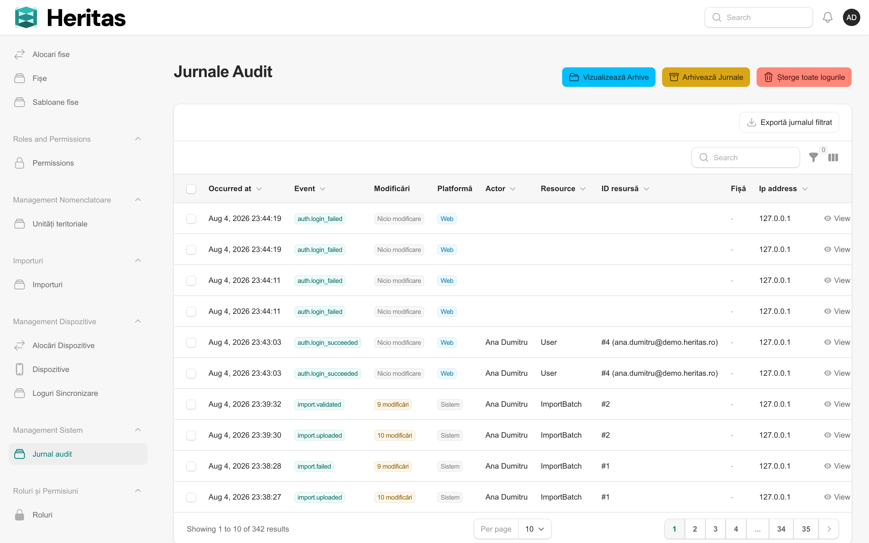The height and width of the screenshot is (543, 869).
Task: Click the Jurnal audit icon
Action: pos(19,454)
